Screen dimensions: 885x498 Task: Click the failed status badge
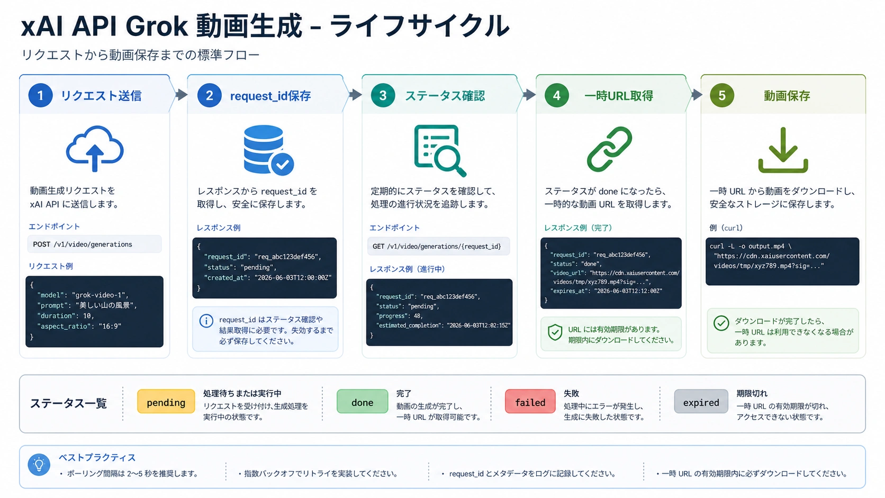point(530,402)
